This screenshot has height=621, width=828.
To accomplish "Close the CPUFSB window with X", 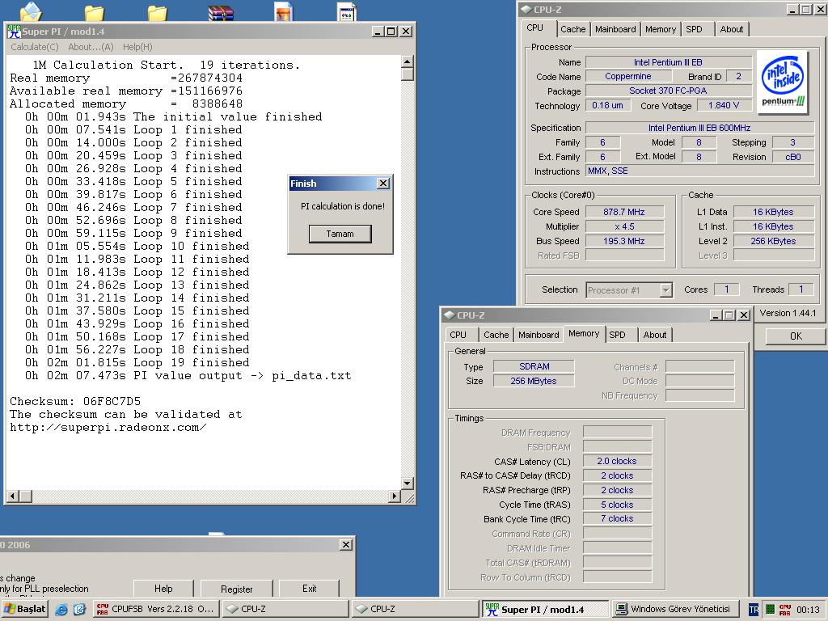I will [x=346, y=544].
